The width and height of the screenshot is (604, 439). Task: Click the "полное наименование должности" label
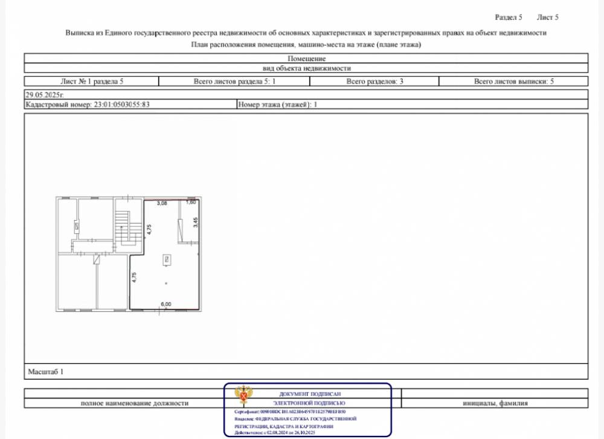(135, 403)
